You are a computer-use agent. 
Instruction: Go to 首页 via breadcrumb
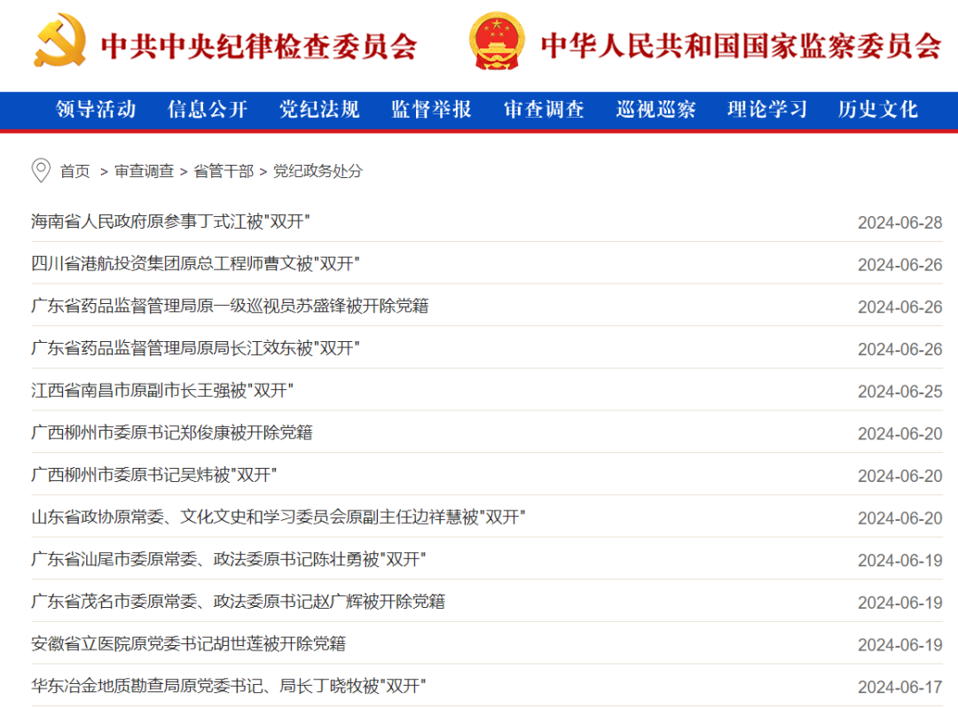tap(75, 171)
